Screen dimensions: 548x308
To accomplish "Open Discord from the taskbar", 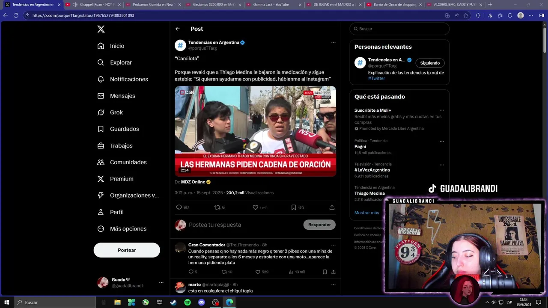I will click(x=202, y=302).
